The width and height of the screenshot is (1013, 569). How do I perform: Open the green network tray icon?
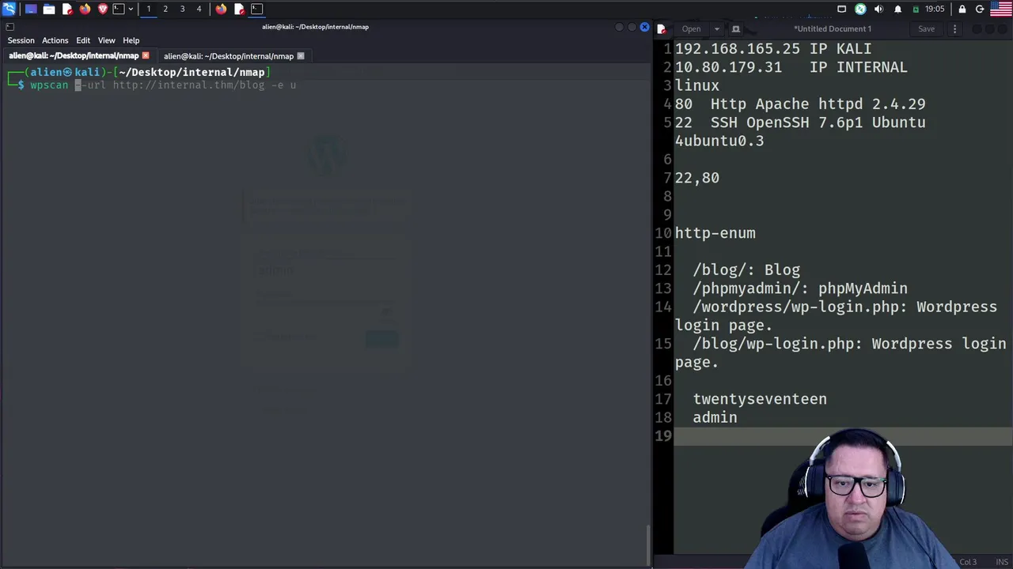(860, 9)
